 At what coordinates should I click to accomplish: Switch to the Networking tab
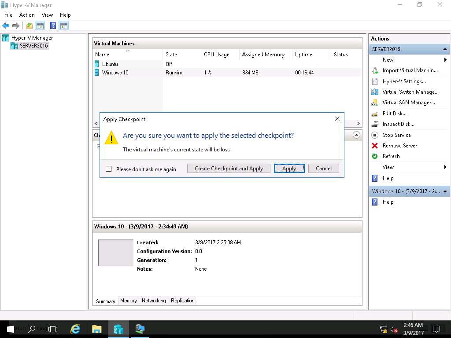tap(154, 301)
